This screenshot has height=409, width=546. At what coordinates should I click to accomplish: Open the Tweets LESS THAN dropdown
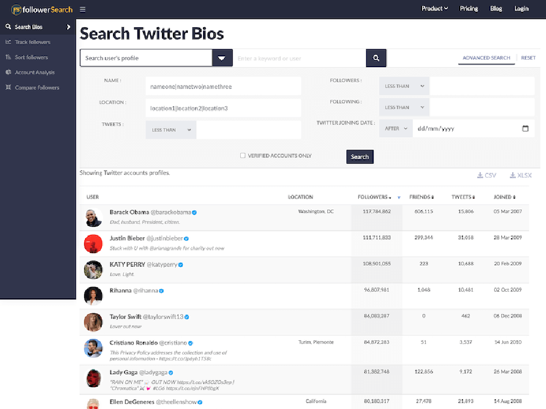click(x=171, y=130)
